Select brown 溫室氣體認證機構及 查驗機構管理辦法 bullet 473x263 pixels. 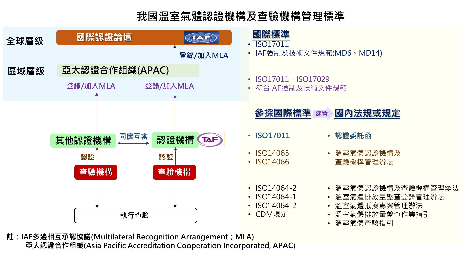pyautogui.click(x=368, y=158)
